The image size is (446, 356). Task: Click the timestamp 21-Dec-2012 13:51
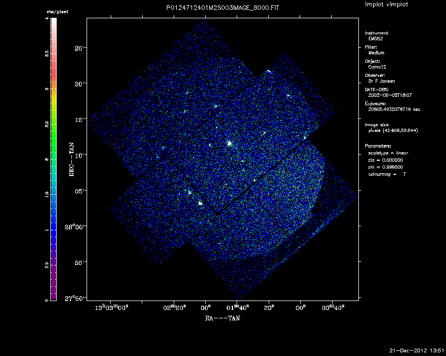tap(417, 350)
